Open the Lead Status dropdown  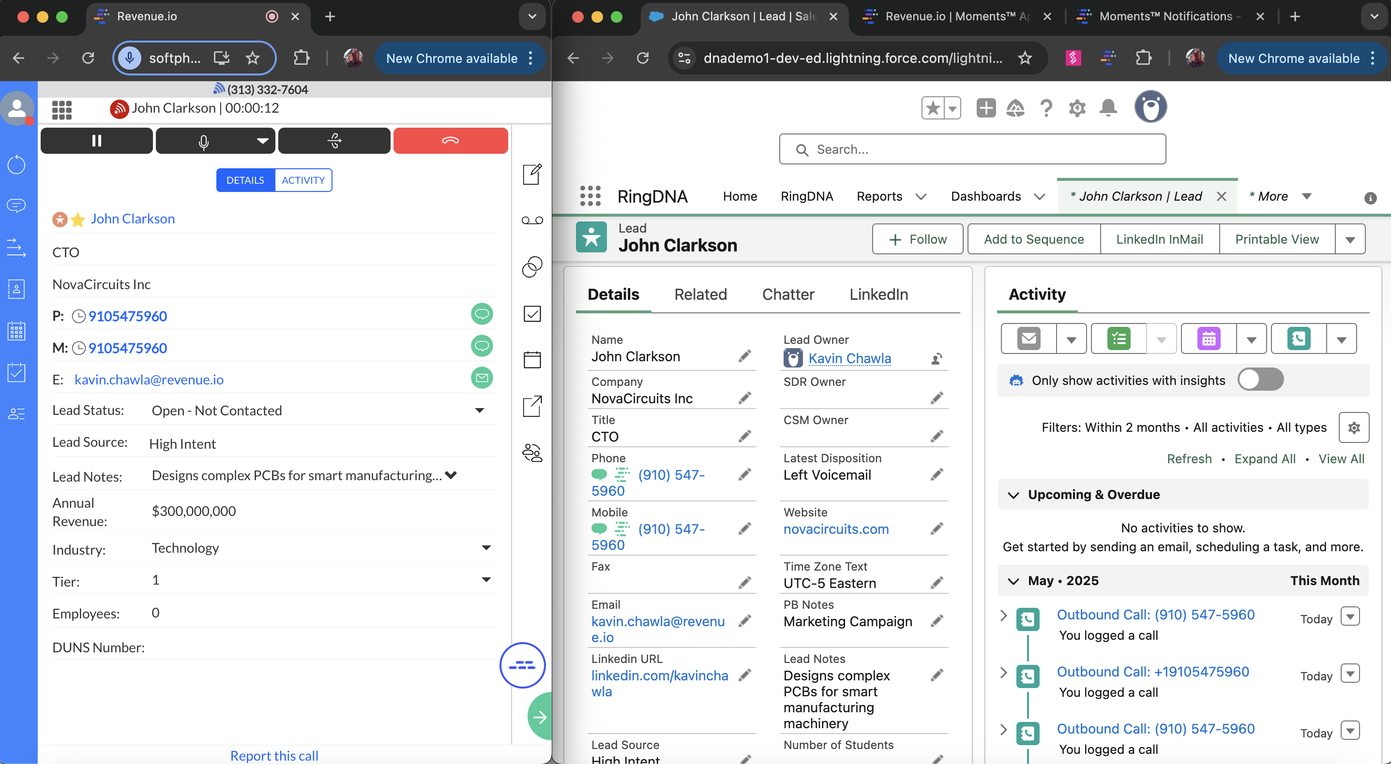point(479,411)
